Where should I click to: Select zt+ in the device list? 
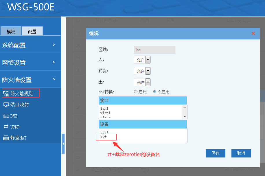pos(104,137)
